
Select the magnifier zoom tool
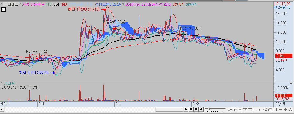tap(276, 109)
